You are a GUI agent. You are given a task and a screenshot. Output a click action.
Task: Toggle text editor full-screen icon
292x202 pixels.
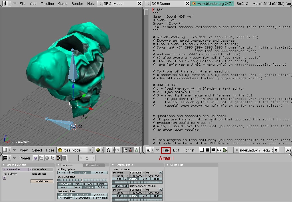tap(202, 150)
